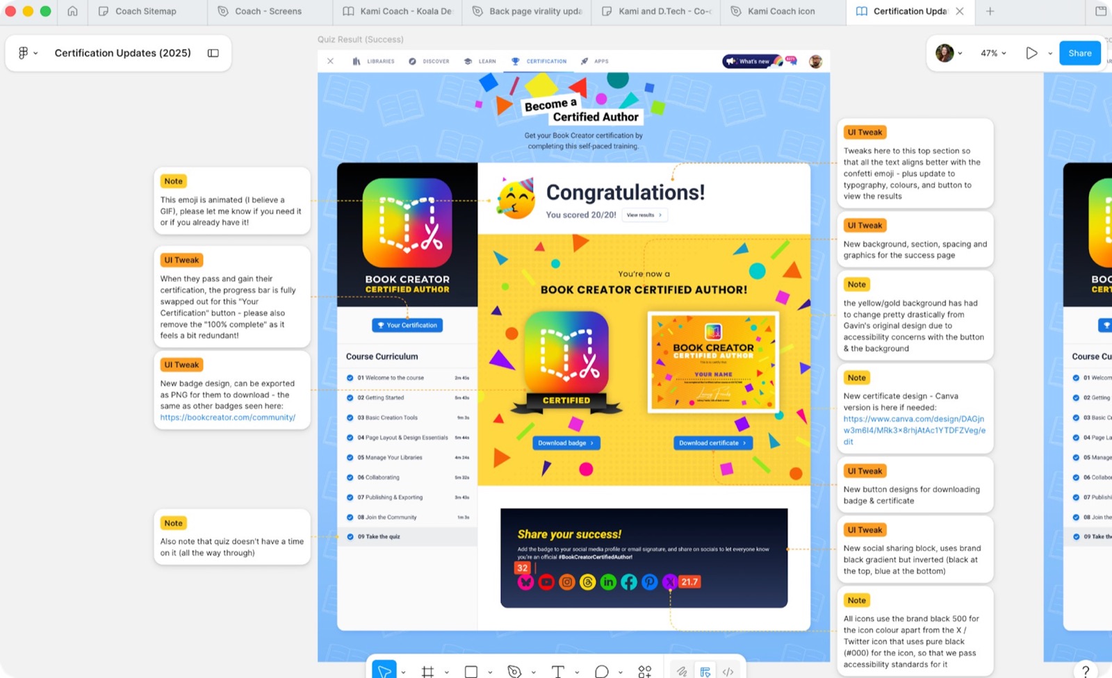Click the View results button
1112x678 pixels.
click(x=644, y=215)
